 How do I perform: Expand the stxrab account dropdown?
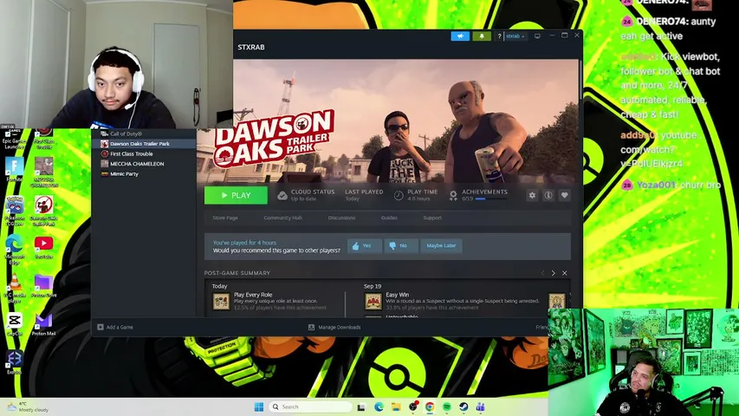515,36
